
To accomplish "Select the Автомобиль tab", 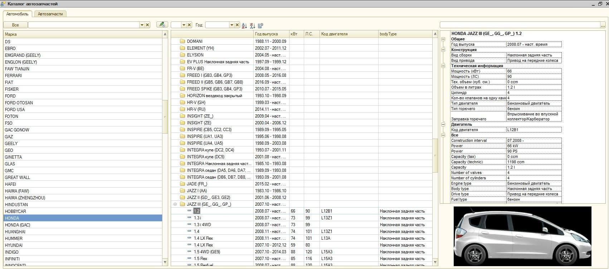I will 17,14.
